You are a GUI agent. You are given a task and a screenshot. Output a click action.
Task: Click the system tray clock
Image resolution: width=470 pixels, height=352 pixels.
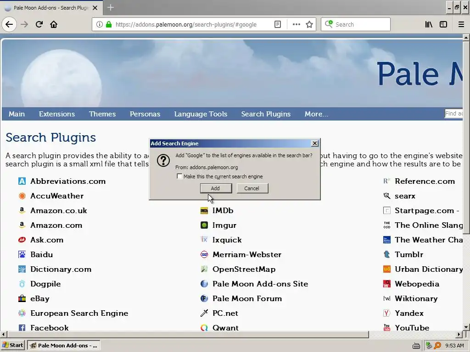[454, 346]
